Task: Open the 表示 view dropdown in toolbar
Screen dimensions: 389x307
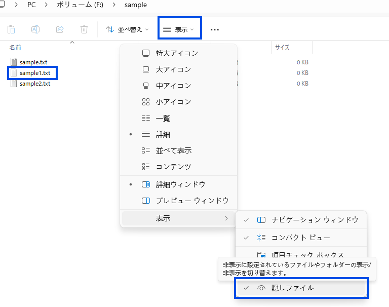Action: click(x=178, y=29)
